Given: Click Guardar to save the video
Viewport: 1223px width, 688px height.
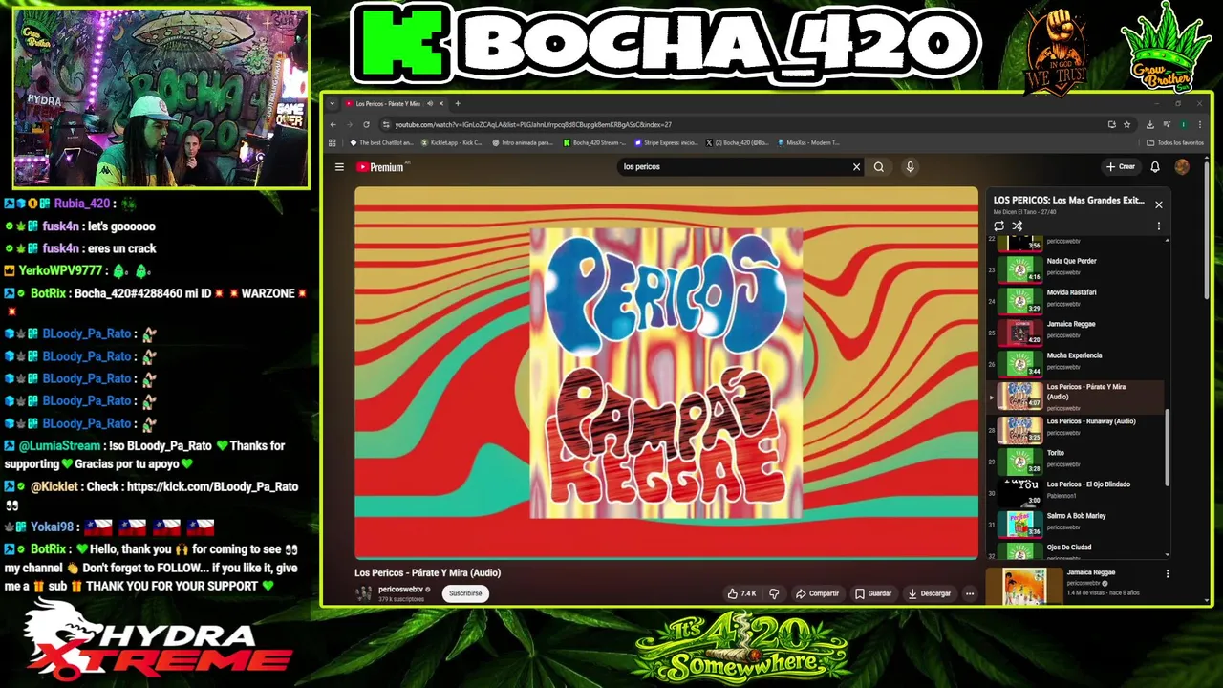Looking at the screenshot, I should [x=873, y=593].
